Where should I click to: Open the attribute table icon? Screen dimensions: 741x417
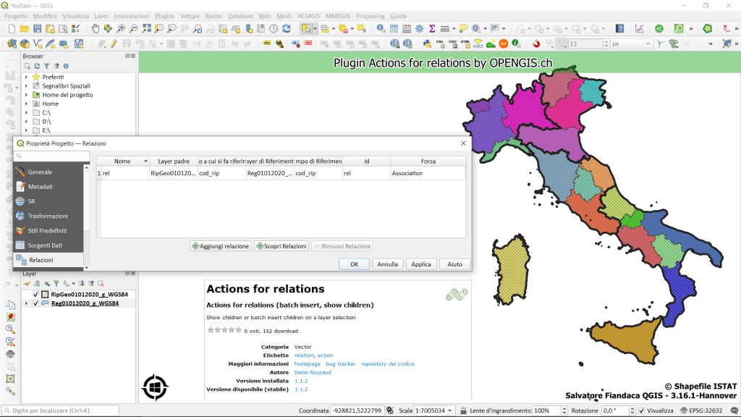(x=394, y=29)
